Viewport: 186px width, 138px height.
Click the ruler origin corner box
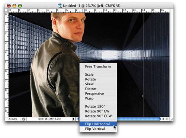(x=7, y=11)
